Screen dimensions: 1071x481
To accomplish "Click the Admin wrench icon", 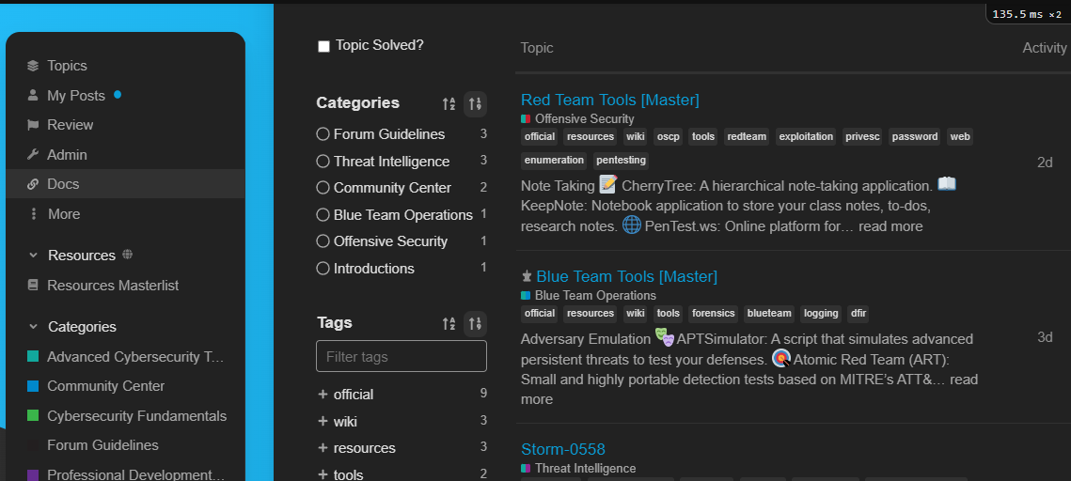I will coord(33,155).
